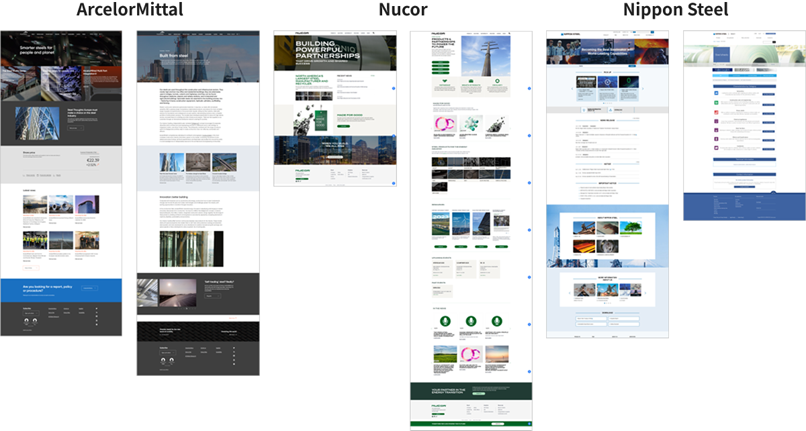Click the 'When you build, we all rise' banner
The width and height of the screenshot is (806, 431).
pyautogui.click(x=334, y=150)
